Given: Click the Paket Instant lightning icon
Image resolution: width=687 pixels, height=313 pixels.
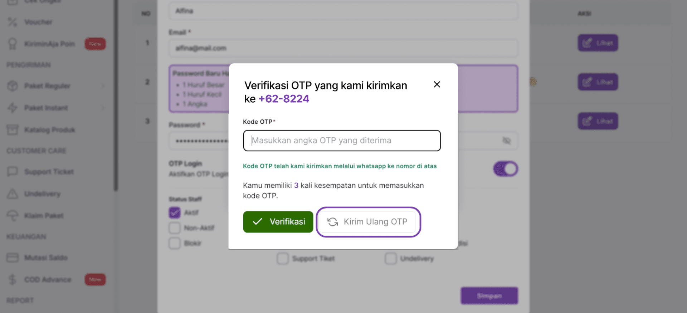Looking at the screenshot, I should tap(13, 108).
